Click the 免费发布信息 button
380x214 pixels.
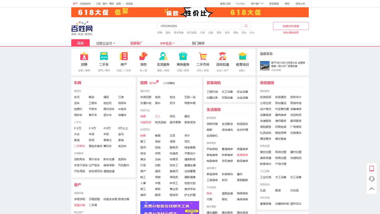click(291, 26)
